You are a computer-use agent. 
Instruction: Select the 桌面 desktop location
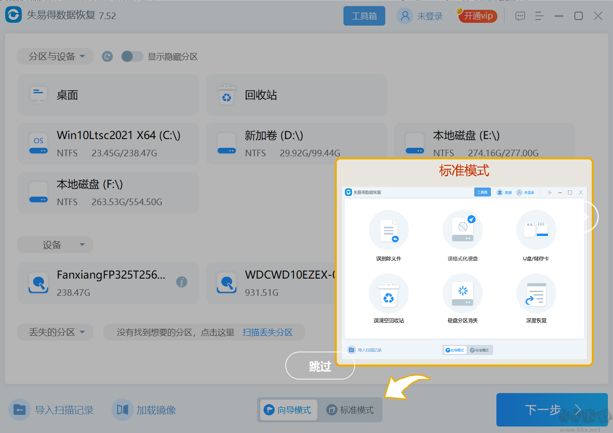click(108, 95)
